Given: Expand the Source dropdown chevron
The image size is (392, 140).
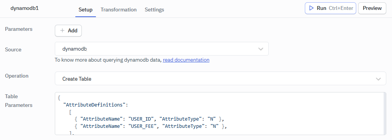Looking at the screenshot, I should click(261, 49).
